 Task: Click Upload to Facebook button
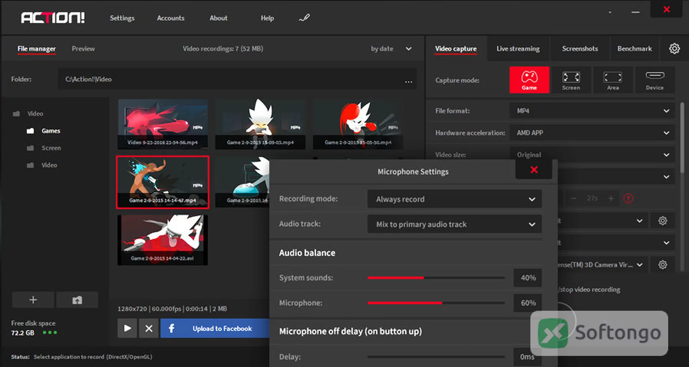215,328
